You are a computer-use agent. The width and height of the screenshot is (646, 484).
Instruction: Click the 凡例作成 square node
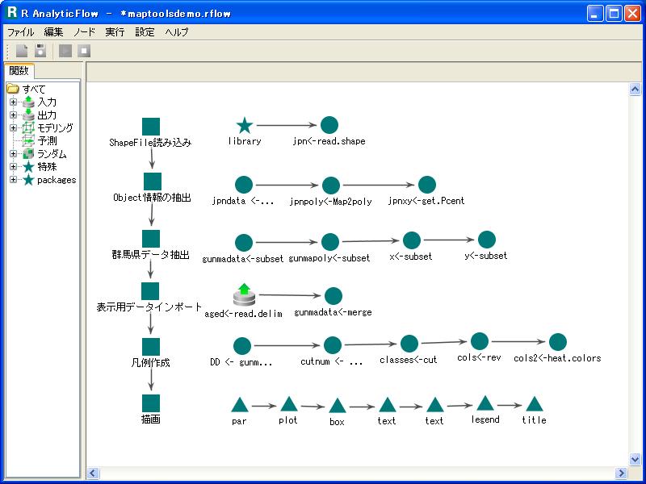point(151,346)
